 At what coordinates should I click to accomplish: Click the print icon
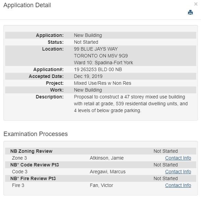(190, 12)
